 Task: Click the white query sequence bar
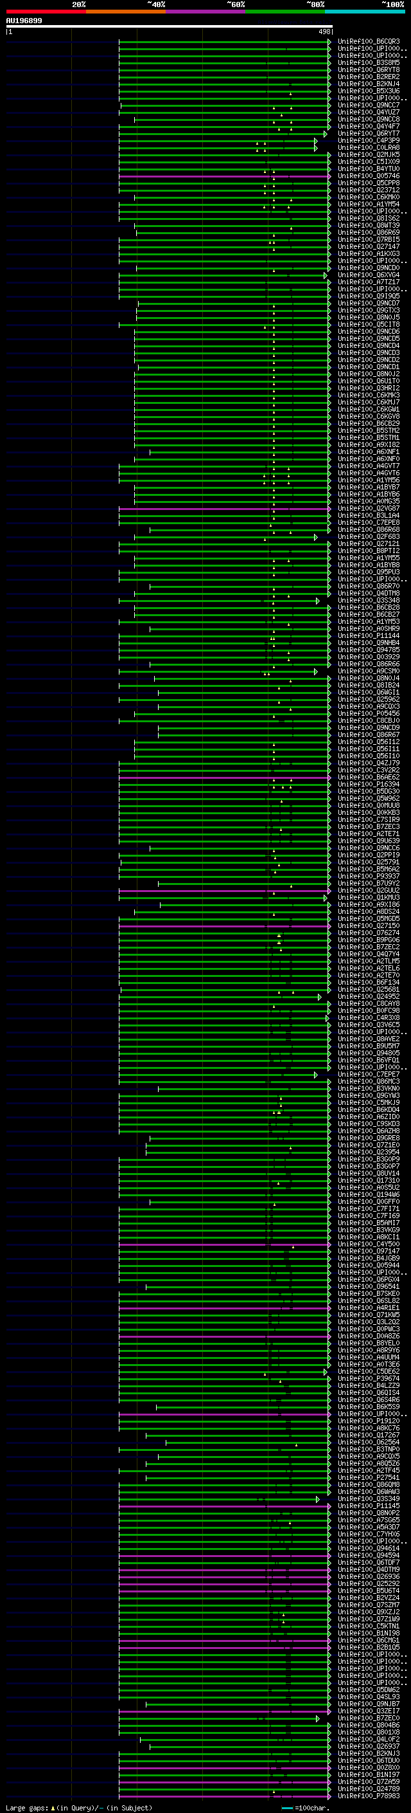[170, 26]
